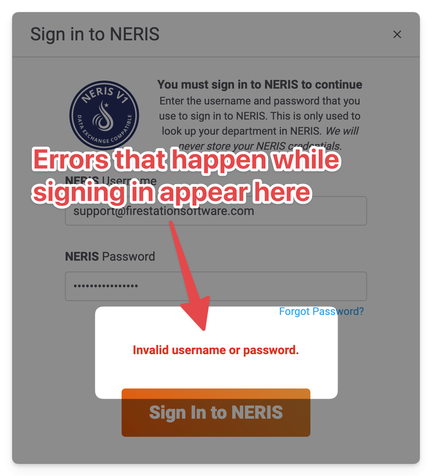Viewport: 432px width, 476px height.
Task: Click the NERIS V1 compatibility badge
Action: (x=104, y=115)
